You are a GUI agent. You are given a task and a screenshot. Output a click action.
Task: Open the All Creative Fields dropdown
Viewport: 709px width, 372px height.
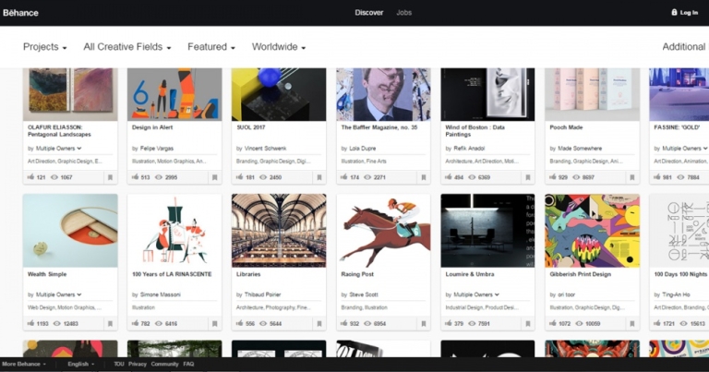click(127, 47)
